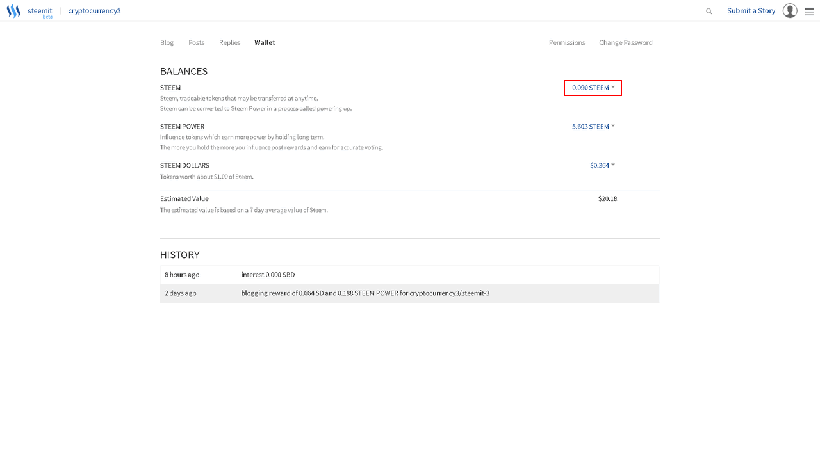Click the user avatar icon
Image resolution: width=820 pixels, height=461 pixels.
(790, 11)
